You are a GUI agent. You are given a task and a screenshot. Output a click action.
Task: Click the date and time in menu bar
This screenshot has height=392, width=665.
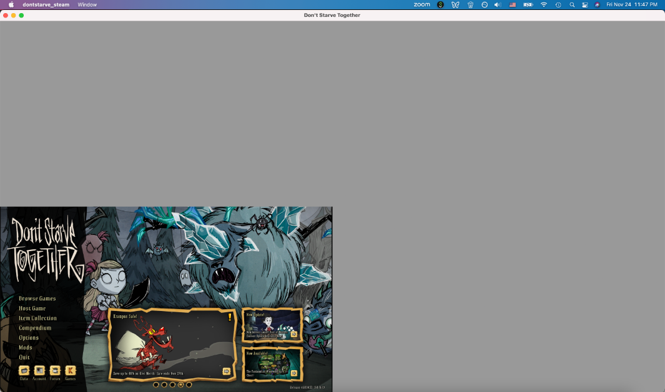click(632, 4)
